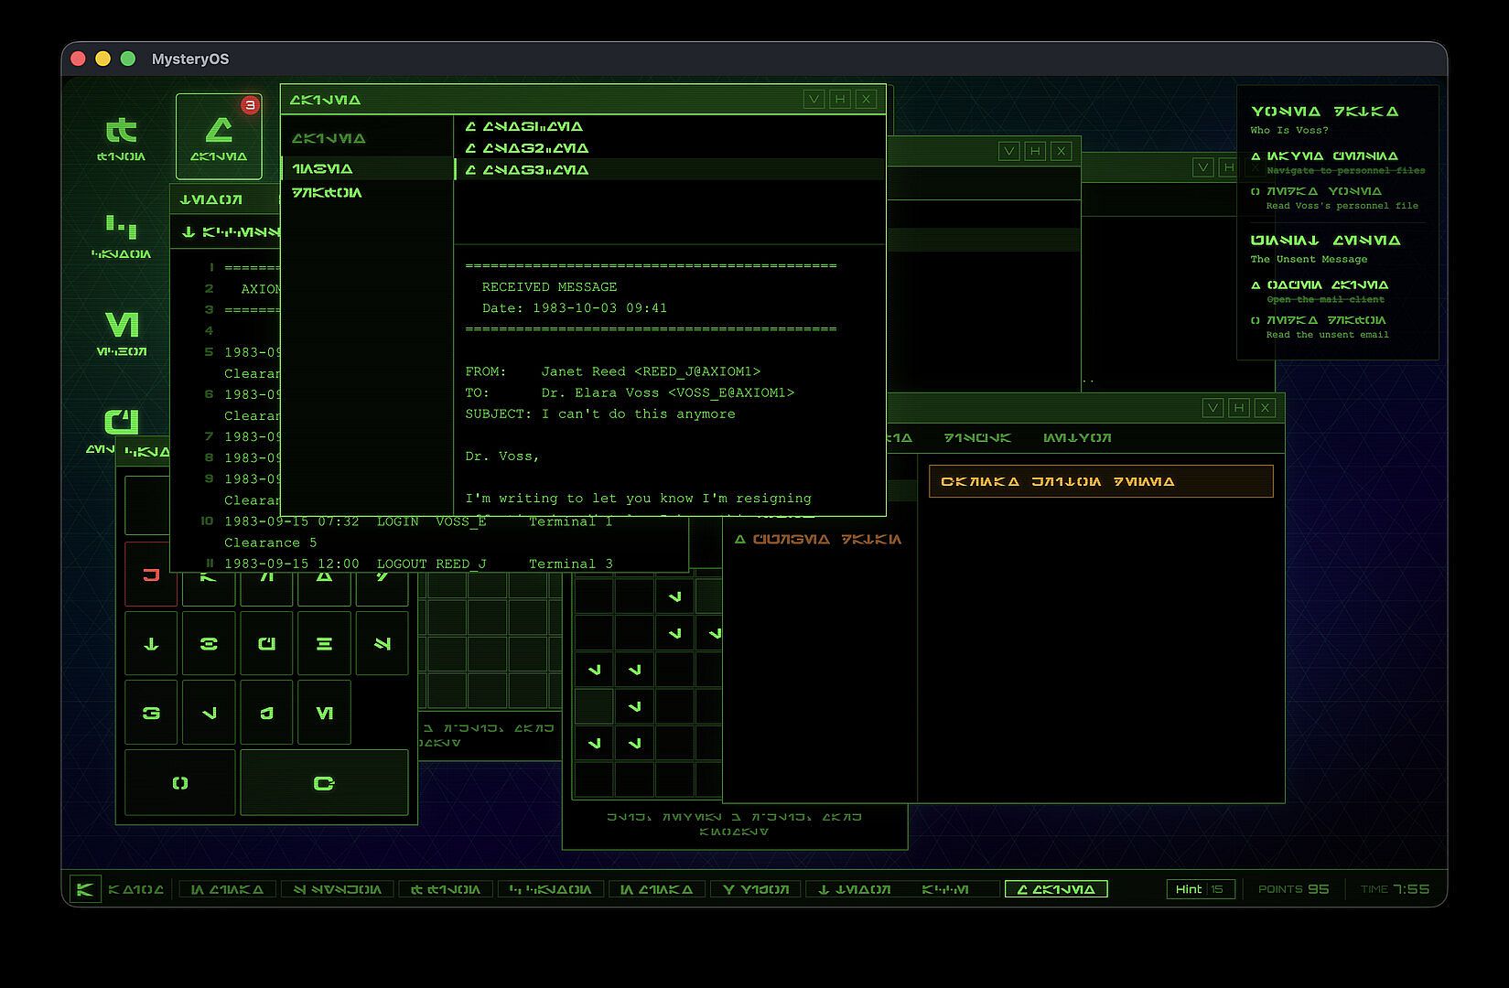Select the second mail message ending in 2
This screenshot has width=1509, height=988.
pyautogui.click(x=527, y=148)
